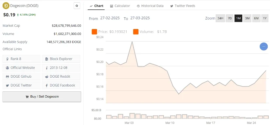Click the From date field 27-02-2025

(110, 18)
